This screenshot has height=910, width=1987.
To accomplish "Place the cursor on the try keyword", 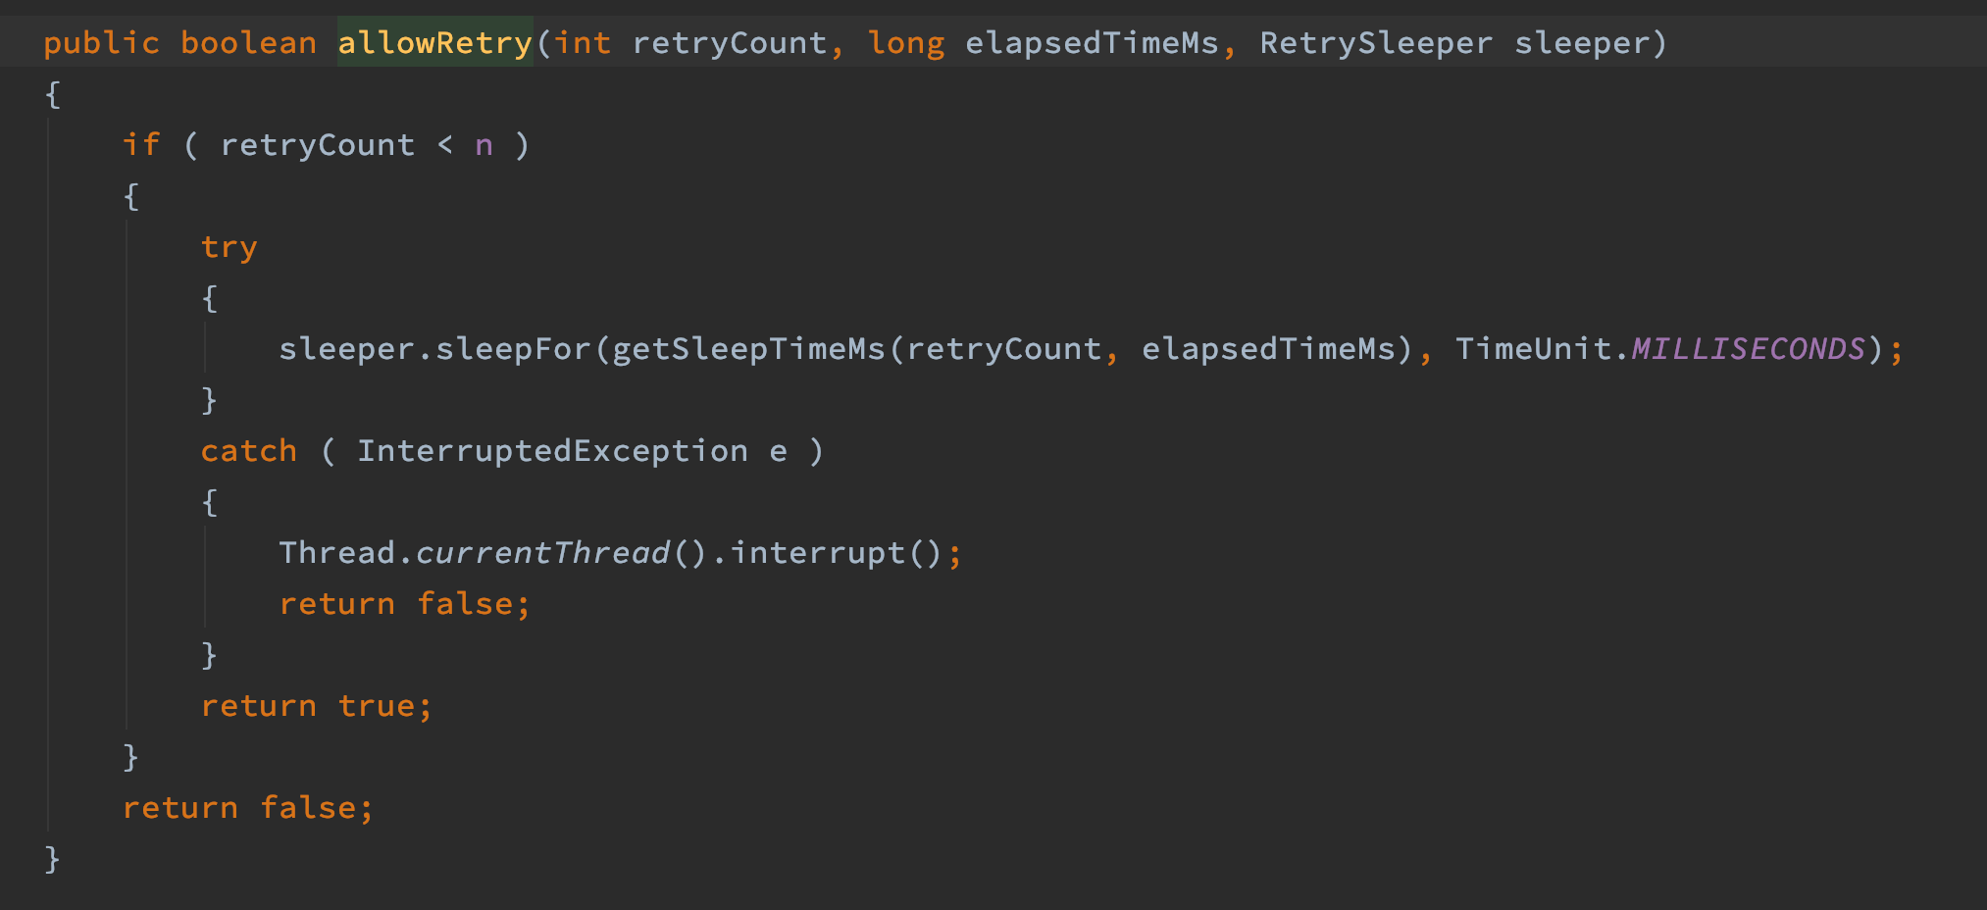I will pos(229,247).
